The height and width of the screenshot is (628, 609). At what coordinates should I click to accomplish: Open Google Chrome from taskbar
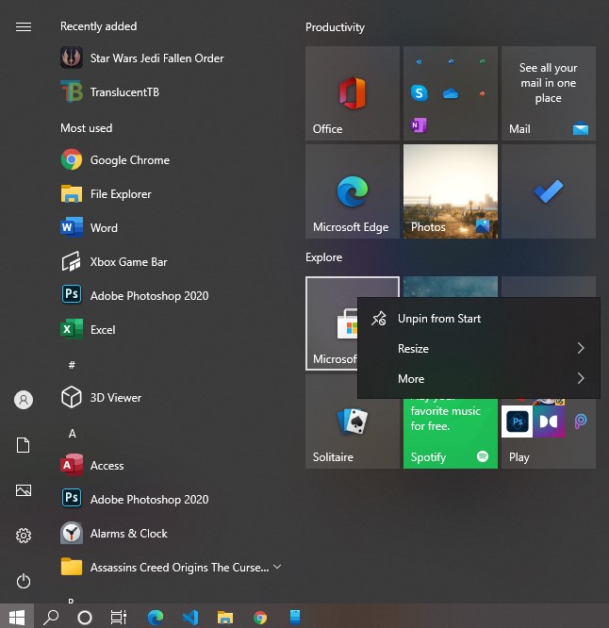click(x=260, y=618)
